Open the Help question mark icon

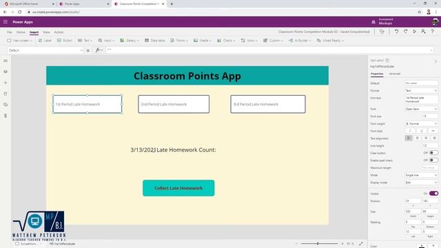click(x=432, y=32)
